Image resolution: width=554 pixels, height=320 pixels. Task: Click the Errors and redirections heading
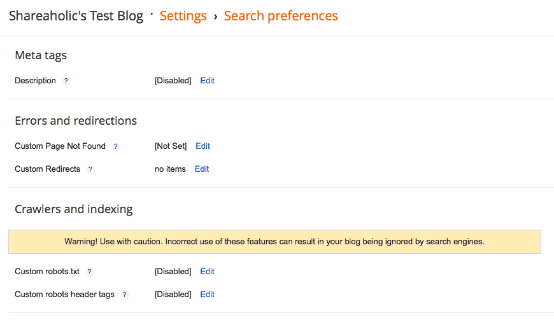pyautogui.click(x=76, y=121)
